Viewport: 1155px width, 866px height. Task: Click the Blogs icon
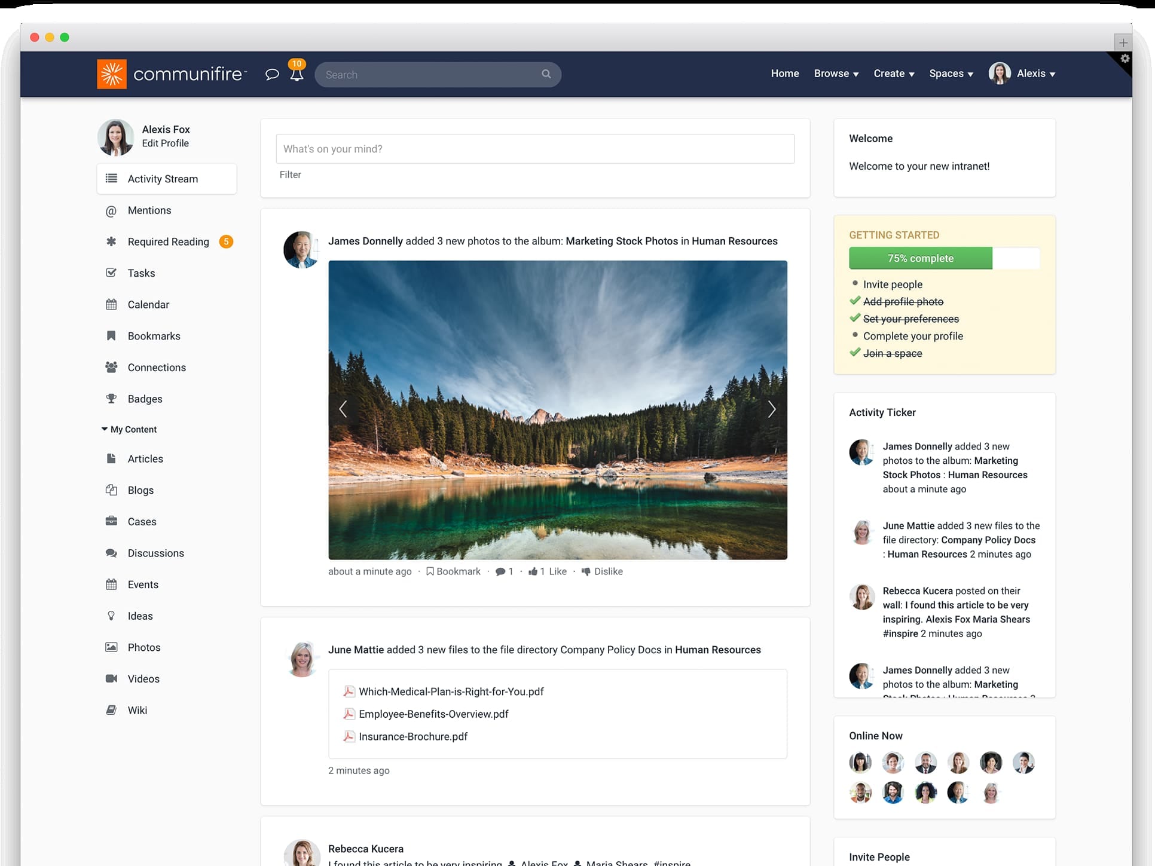click(111, 490)
